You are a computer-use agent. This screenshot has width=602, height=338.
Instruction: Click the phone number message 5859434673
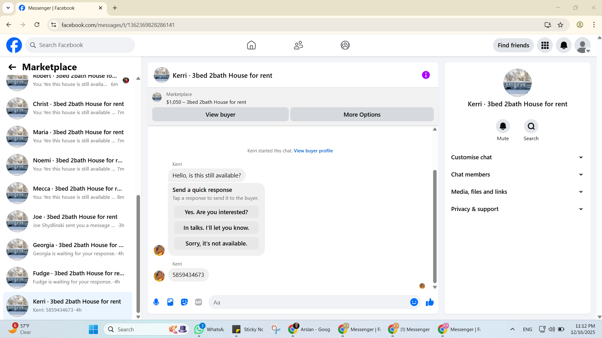click(188, 275)
